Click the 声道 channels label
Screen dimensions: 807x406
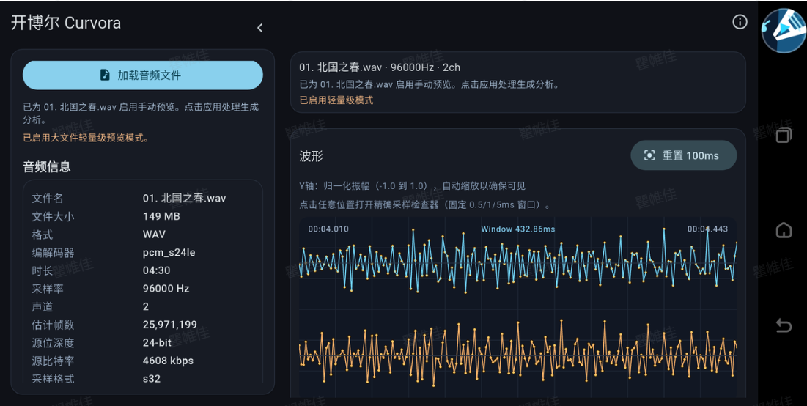coord(43,306)
